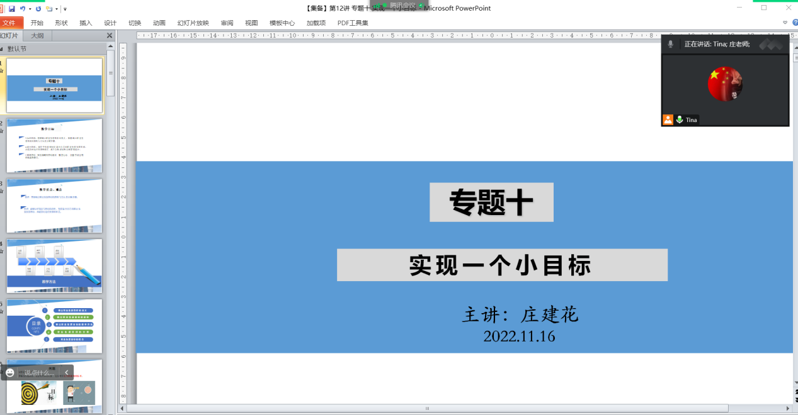This screenshot has height=415, width=798.
Task: Close the slide thumbnail pane with X
Action: 109,36
